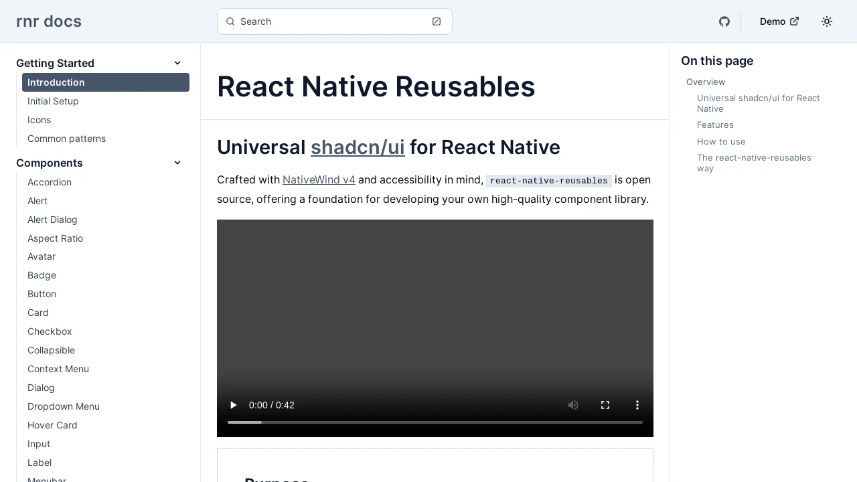Select Introduction in the sidebar

point(106,82)
